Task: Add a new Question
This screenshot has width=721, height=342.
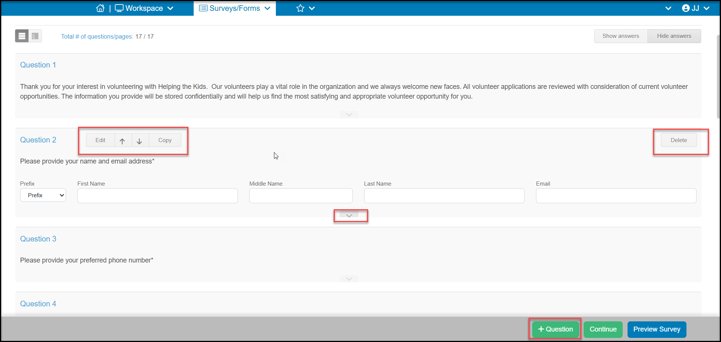Action: [x=555, y=329]
